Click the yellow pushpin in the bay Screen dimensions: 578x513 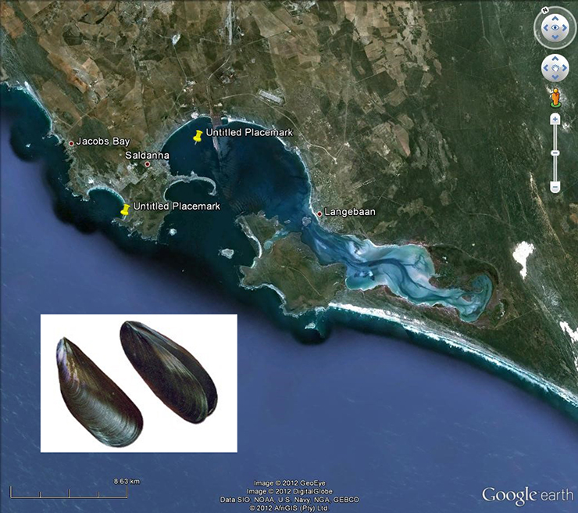click(198, 137)
